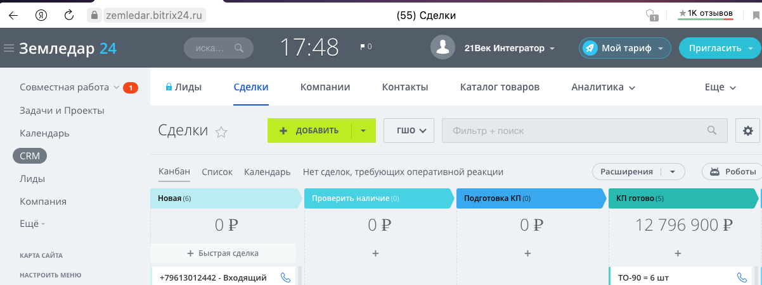
Task: Open the ГШО pipeline selector
Action: point(409,131)
